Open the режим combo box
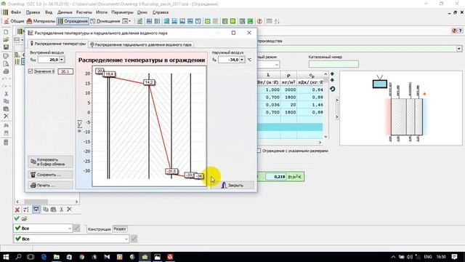The width and height of the screenshot is (465, 262). [x=269, y=65]
